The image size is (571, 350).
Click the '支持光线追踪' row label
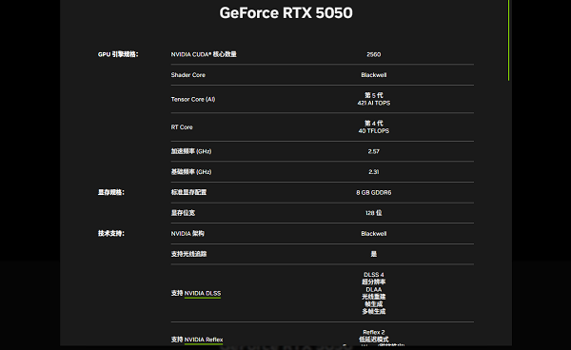tap(188, 254)
